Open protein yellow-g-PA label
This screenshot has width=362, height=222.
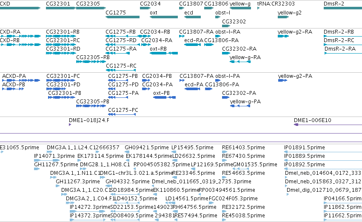click(245, 102)
